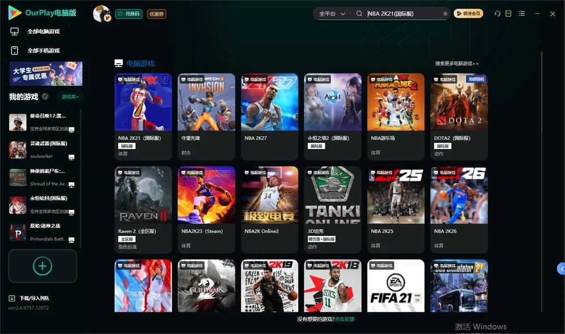Select 原始:诸神之战 in my games list
This screenshot has height=334, width=565.
[x=42, y=232]
